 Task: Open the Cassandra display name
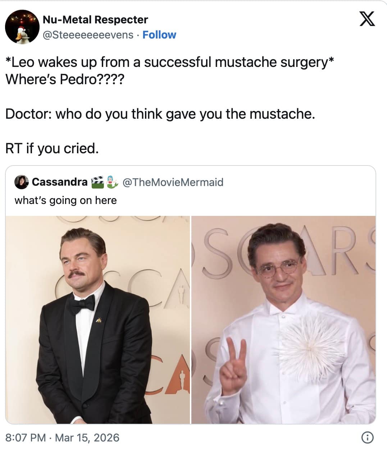(x=60, y=182)
